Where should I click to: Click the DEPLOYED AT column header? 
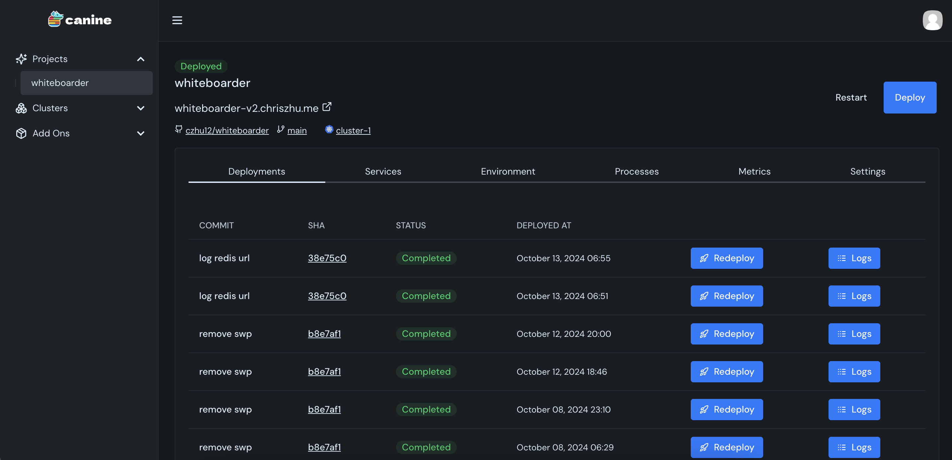544,225
